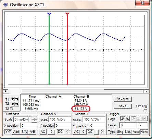Viewport: 152px width, 139px height.
Task: Click Channel B minus invert button
Action: pos(97,132)
